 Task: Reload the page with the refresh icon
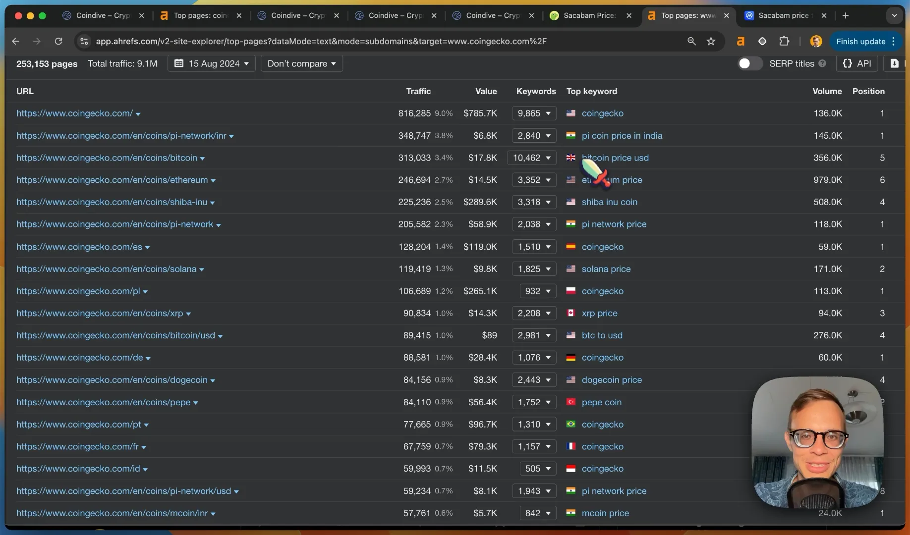(58, 42)
